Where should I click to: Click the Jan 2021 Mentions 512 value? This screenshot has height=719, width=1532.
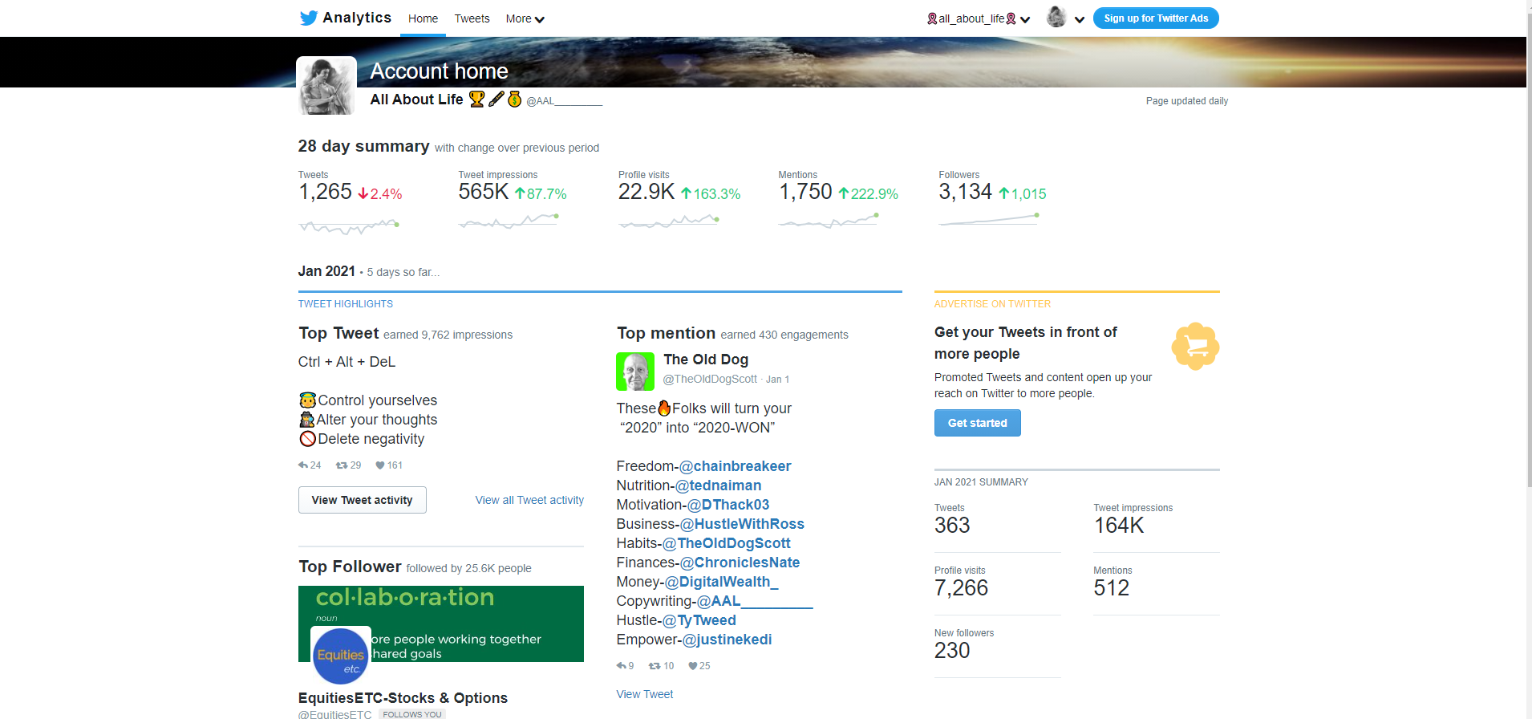(1111, 588)
